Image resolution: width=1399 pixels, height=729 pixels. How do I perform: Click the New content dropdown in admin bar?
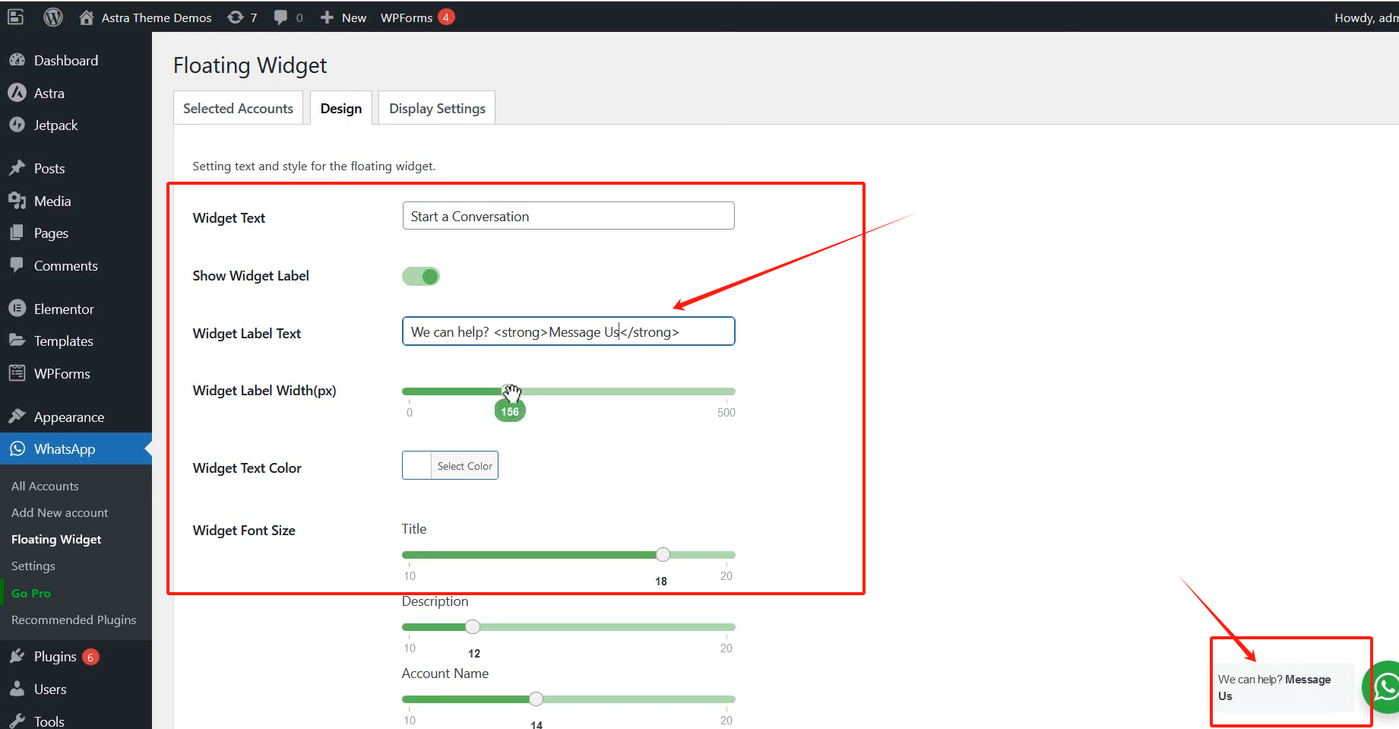[343, 17]
